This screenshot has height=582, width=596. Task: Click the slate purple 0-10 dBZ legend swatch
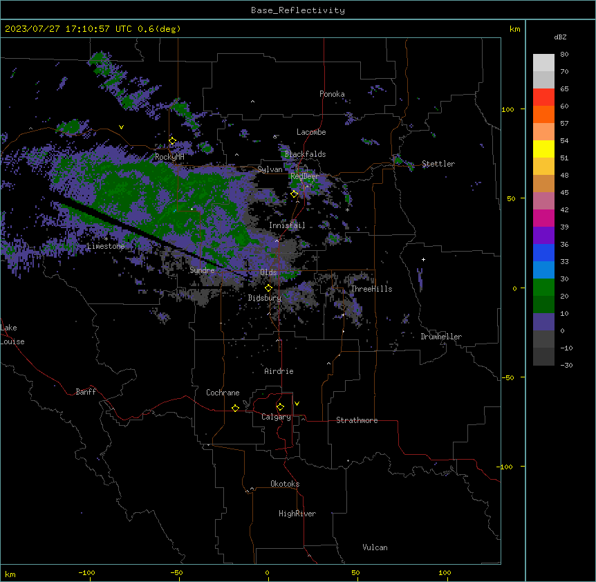(x=543, y=322)
